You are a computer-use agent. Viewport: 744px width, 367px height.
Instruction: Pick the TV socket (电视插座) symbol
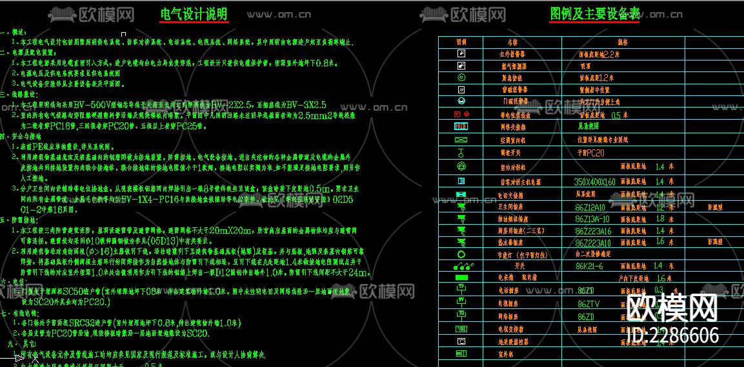click(461, 302)
